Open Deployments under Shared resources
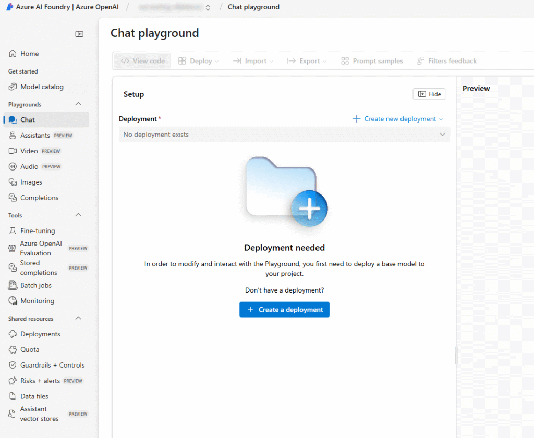Image resolution: width=534 pixels, height=438 pixels. click(40, 334)
